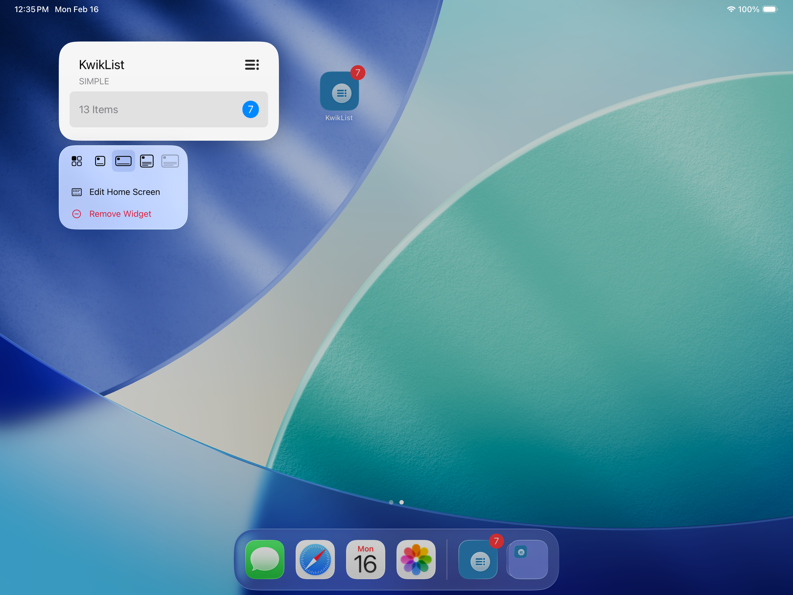Open the App Library folder in dock
The width and height of the screenshot is (793, 595).
(528, 559)
